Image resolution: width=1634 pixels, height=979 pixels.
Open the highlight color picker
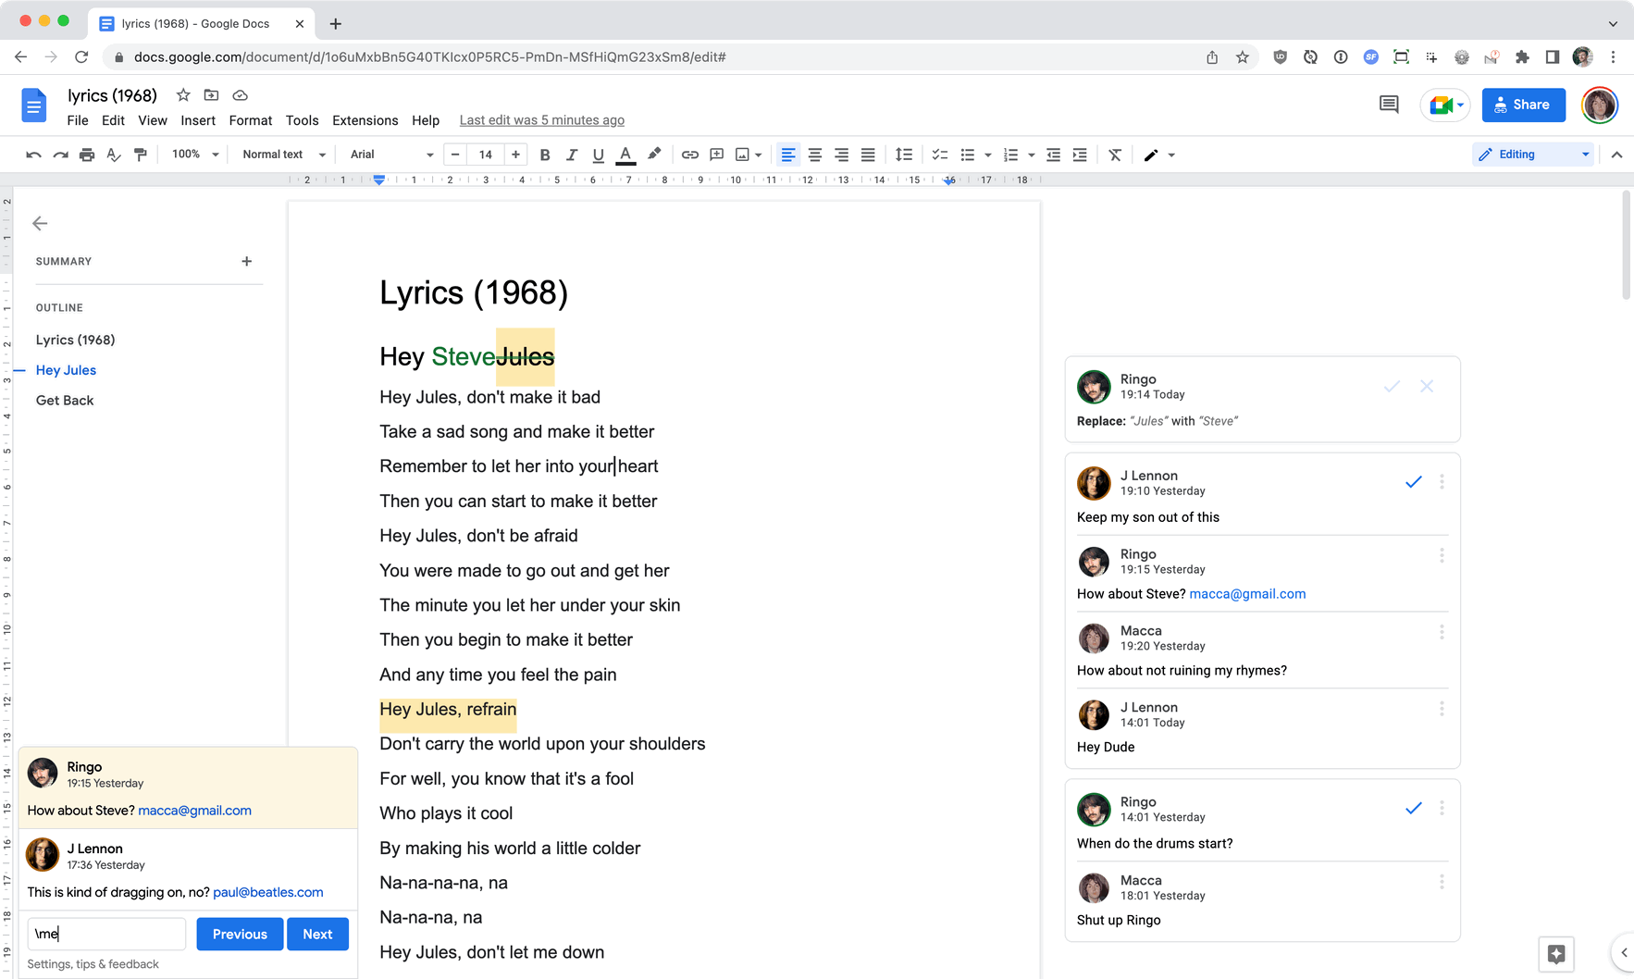pos(654,155)
